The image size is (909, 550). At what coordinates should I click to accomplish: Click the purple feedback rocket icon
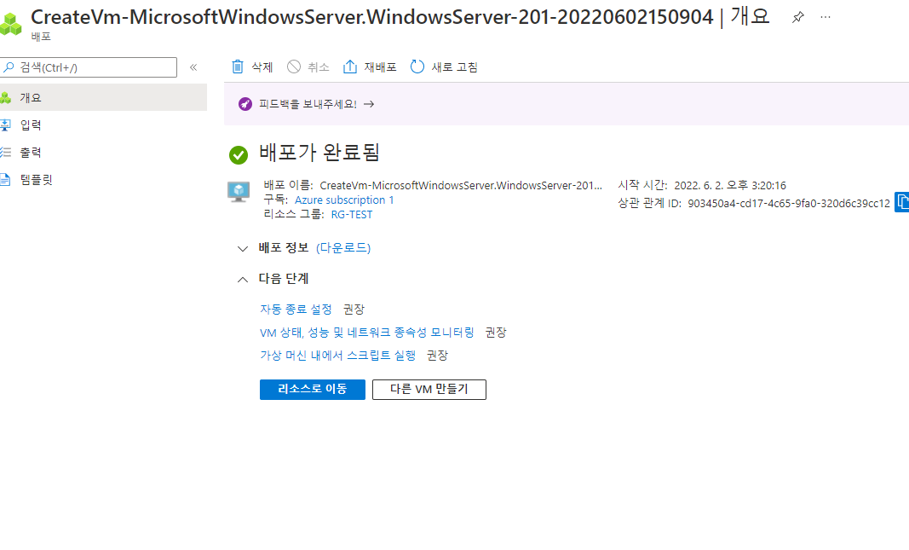[245, 104]
